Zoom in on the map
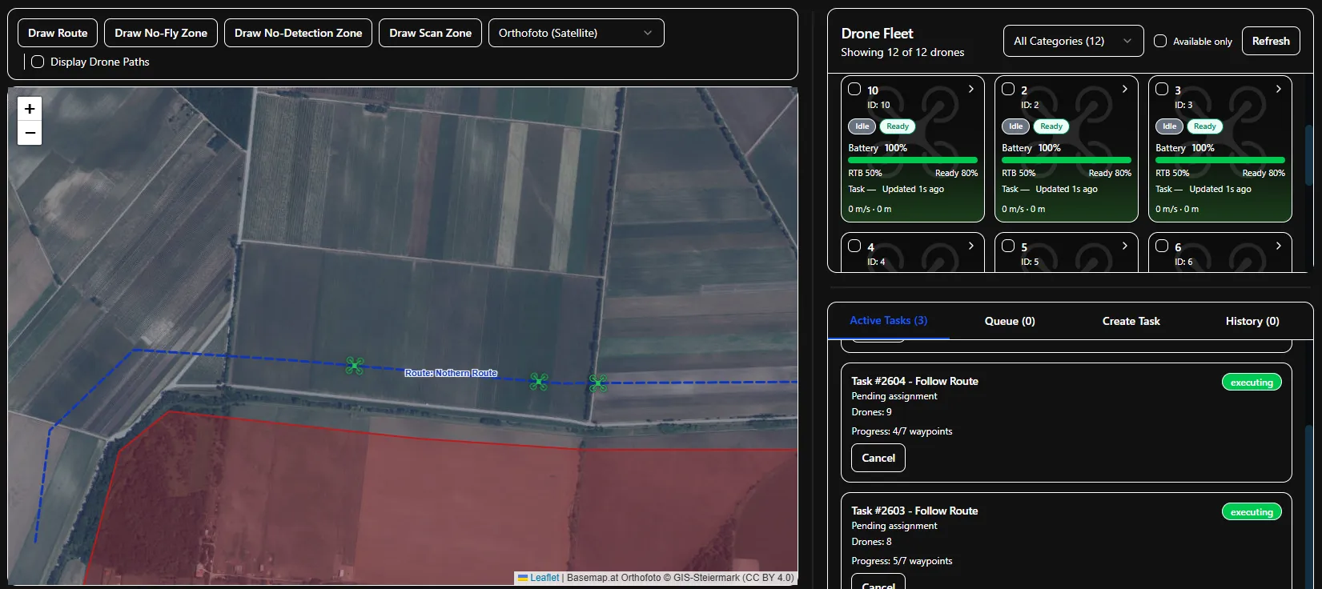 click(x=30, y=109)
